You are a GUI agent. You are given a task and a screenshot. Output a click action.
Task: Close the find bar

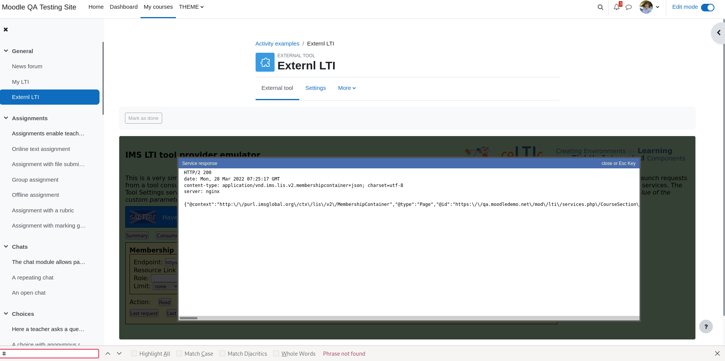[x=717, y=353]
